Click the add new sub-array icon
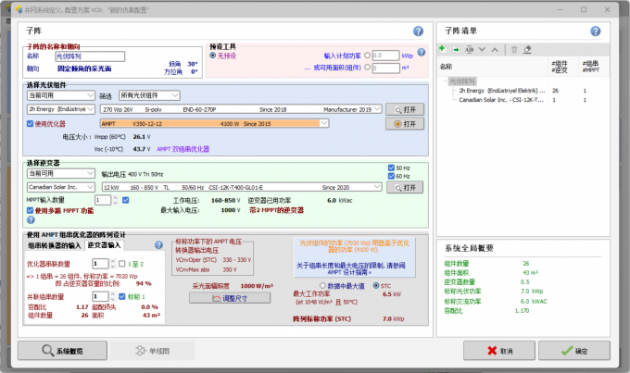 442,49
